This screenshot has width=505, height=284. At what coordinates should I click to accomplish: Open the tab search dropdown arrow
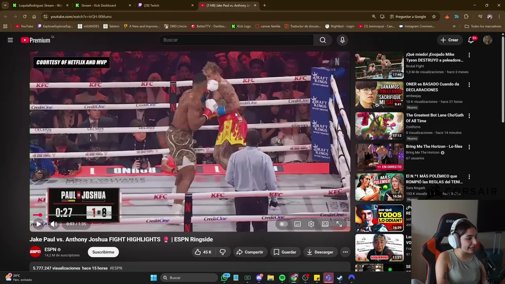[5, 6]
